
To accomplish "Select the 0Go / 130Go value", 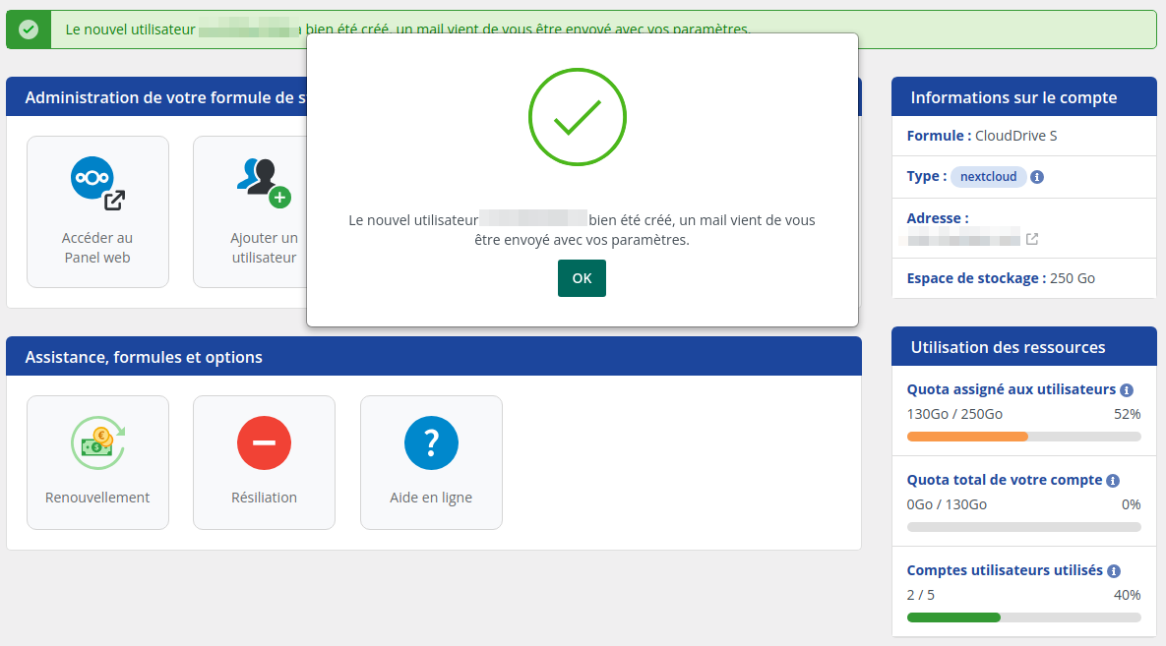I will 947,504.
